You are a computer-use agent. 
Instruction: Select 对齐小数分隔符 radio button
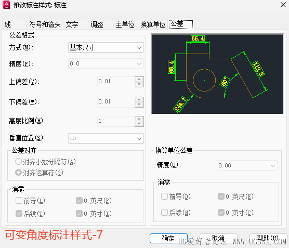(x=18, y=162)
